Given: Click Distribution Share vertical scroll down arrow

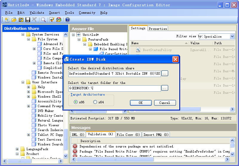Looking at the screenshot, I should point(65,156).
